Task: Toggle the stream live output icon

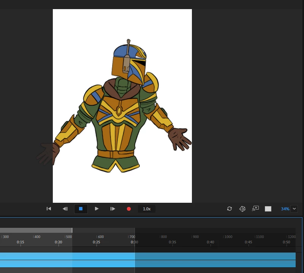Action: [x=255, y=208]
